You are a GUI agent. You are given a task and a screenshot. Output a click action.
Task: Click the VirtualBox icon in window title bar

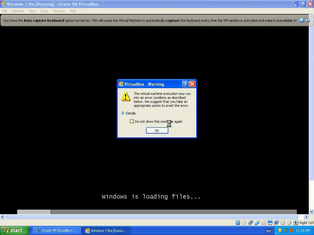point(3,4)
